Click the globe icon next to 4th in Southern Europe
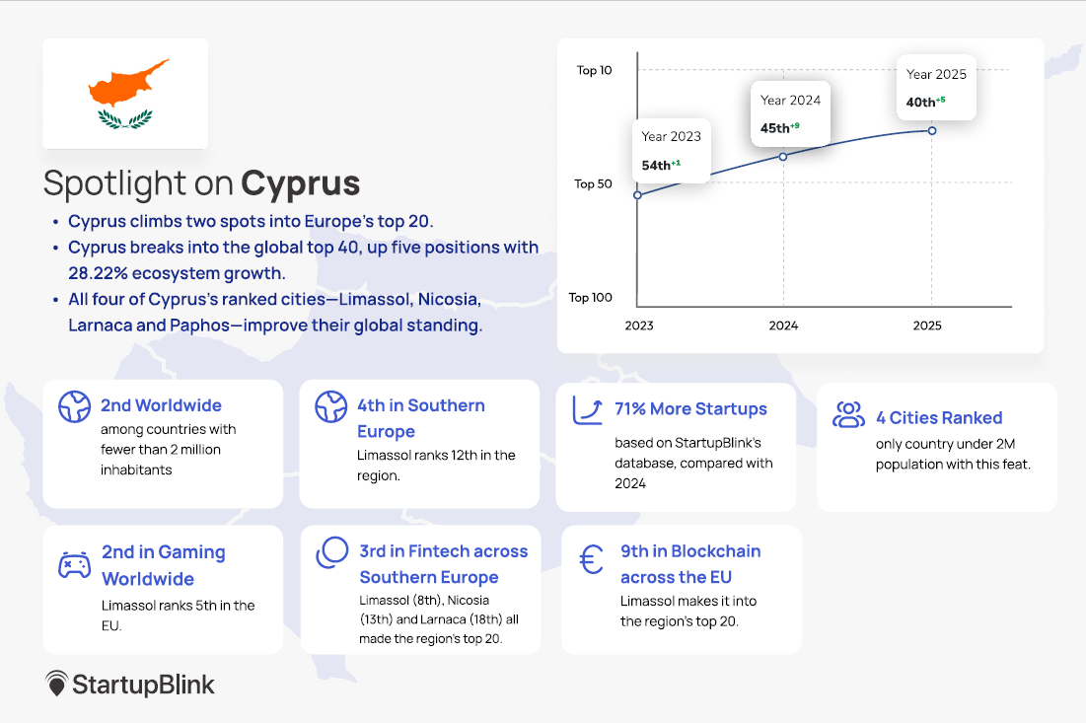The image size is (1086, 723). click(x=330, y=406)
